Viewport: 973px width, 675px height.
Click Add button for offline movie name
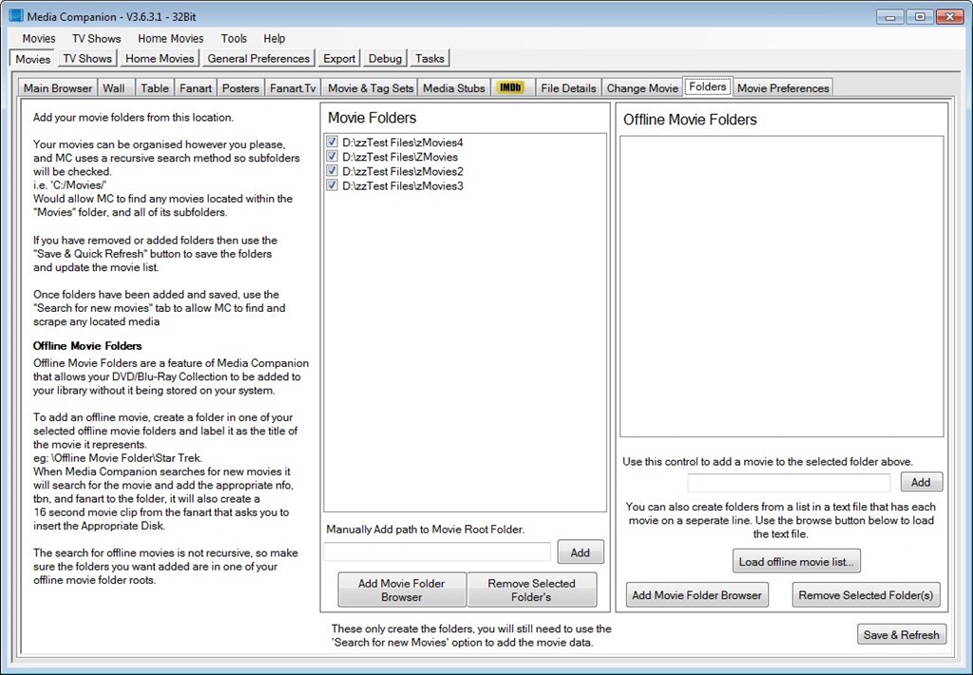(921, 482)
